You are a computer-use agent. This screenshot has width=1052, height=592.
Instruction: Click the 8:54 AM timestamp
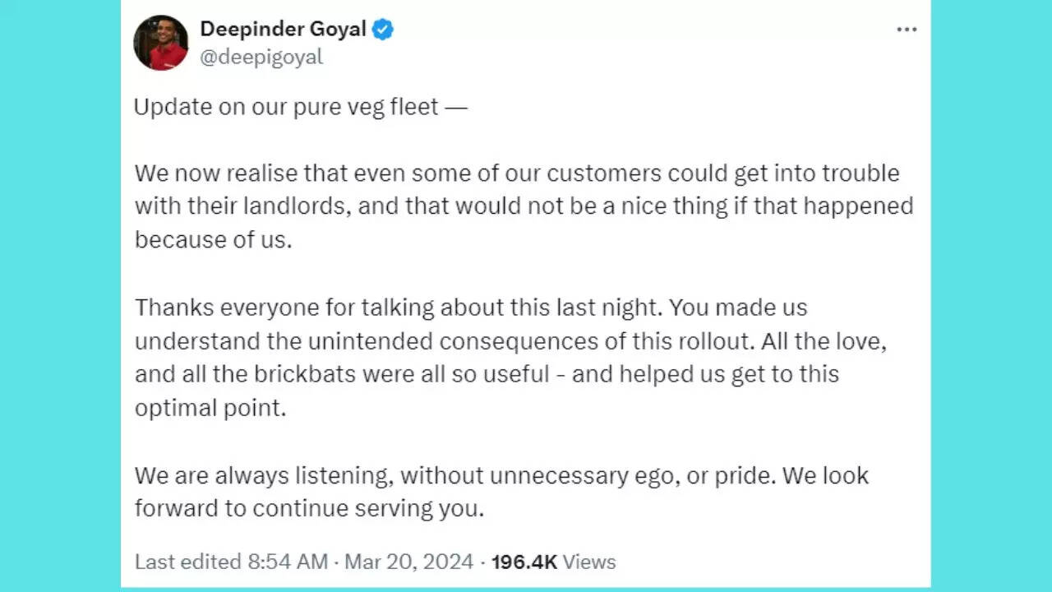click(288, 562)
